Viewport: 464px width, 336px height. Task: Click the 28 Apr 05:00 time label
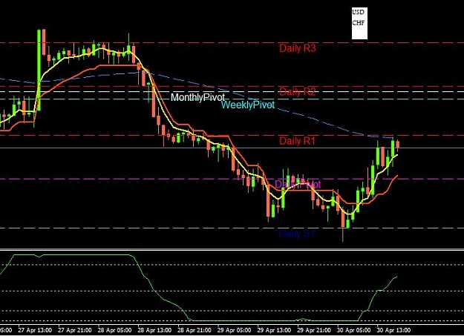[114, 330]
